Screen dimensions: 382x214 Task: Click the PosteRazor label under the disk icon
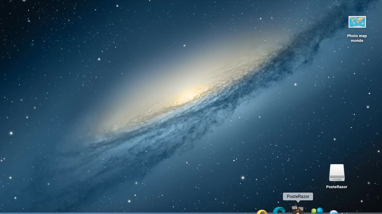click(337, 187)
